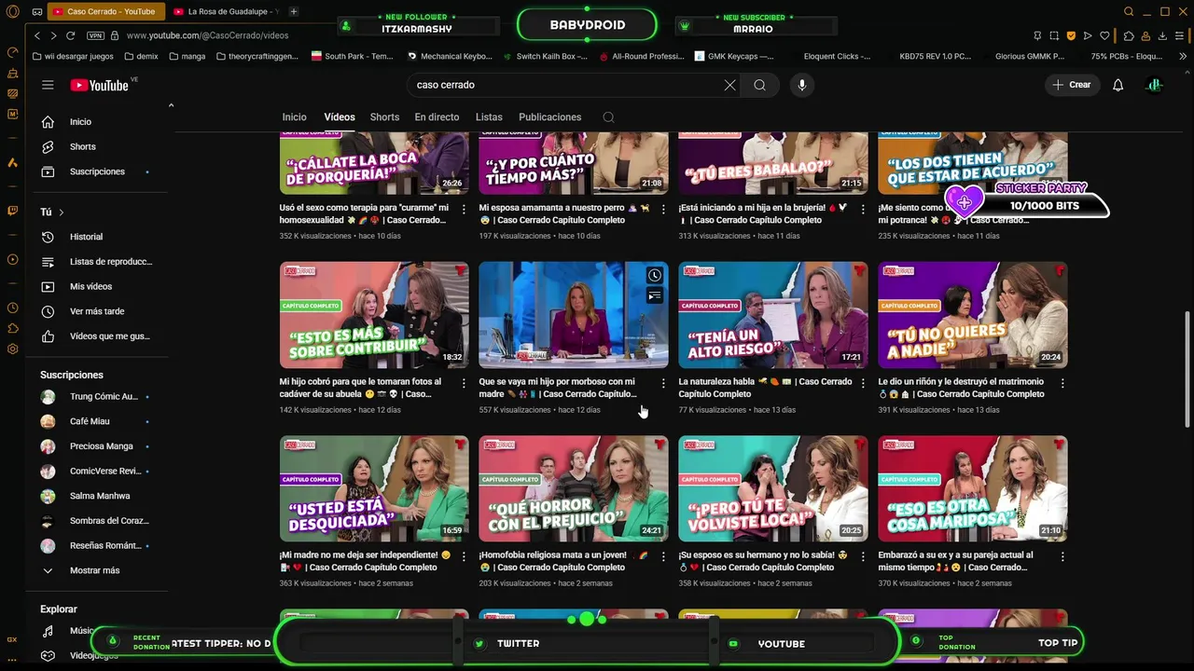Click the heart bookmark icon in the address bar

click(1104, 35)
